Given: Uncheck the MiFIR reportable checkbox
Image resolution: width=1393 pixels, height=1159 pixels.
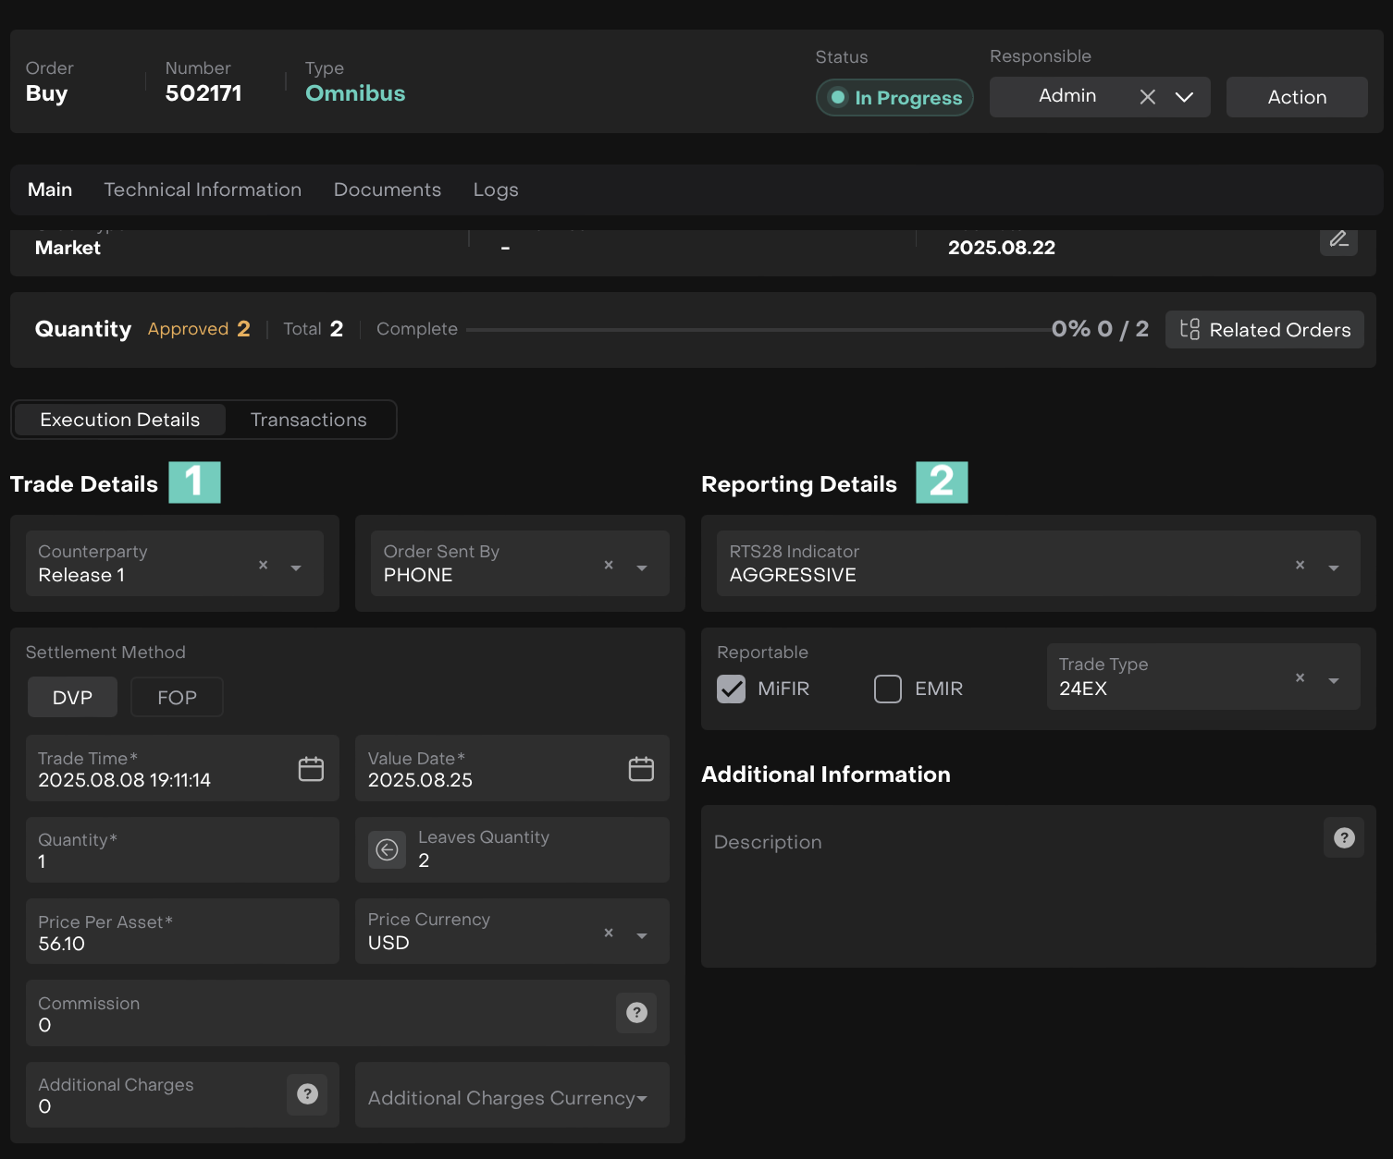Looking at the screenshot, I should pyautogui.click(x=731, y=689).
